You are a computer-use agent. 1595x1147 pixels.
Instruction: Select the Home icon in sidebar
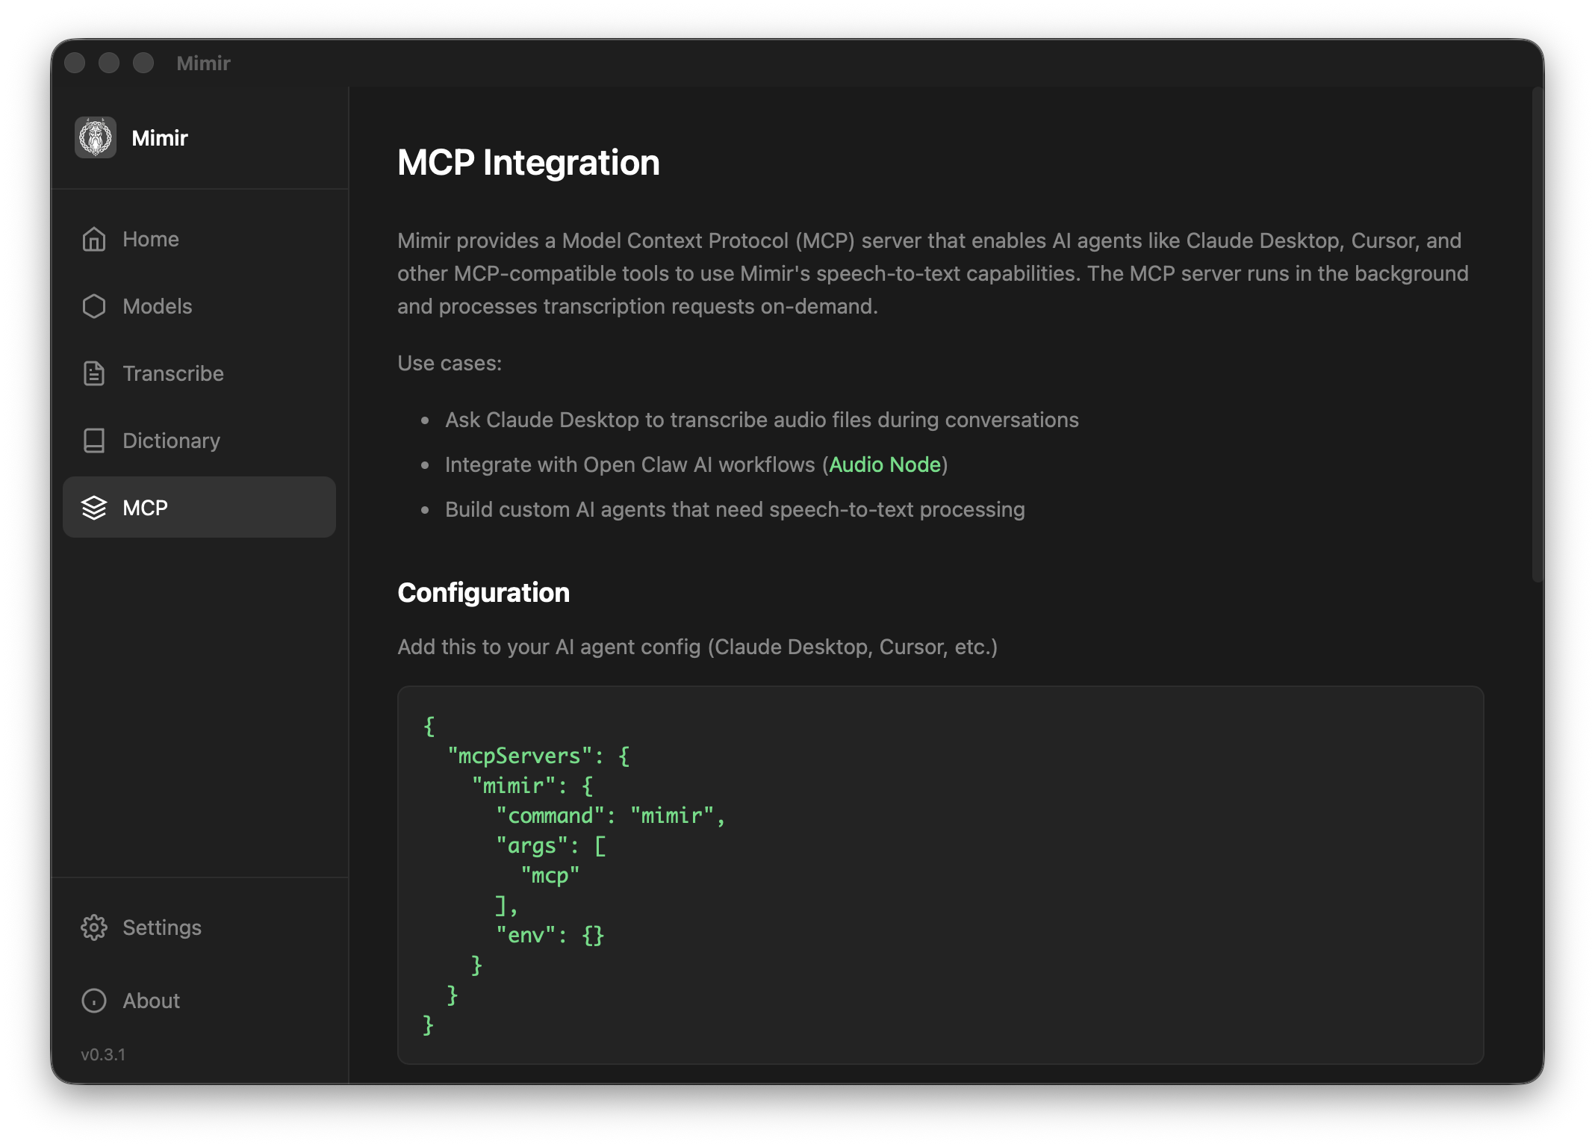[x=94, y=239]
